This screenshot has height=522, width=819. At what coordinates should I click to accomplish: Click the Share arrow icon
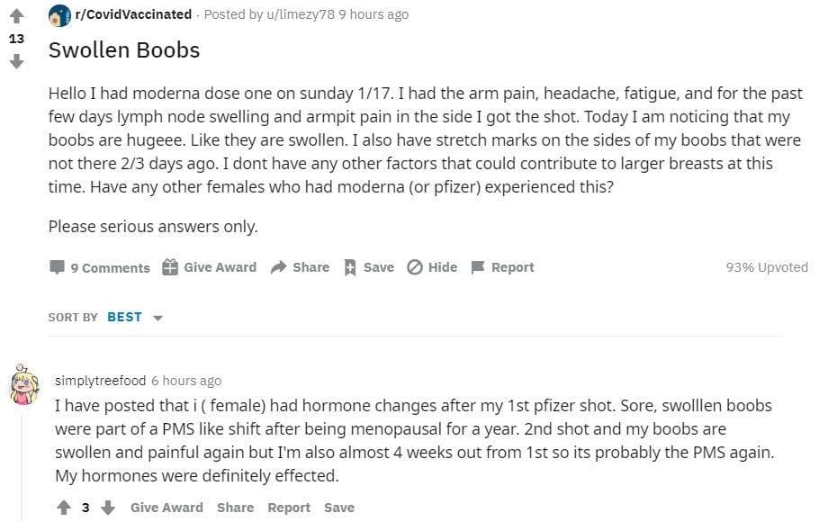[x=278, y=267]
